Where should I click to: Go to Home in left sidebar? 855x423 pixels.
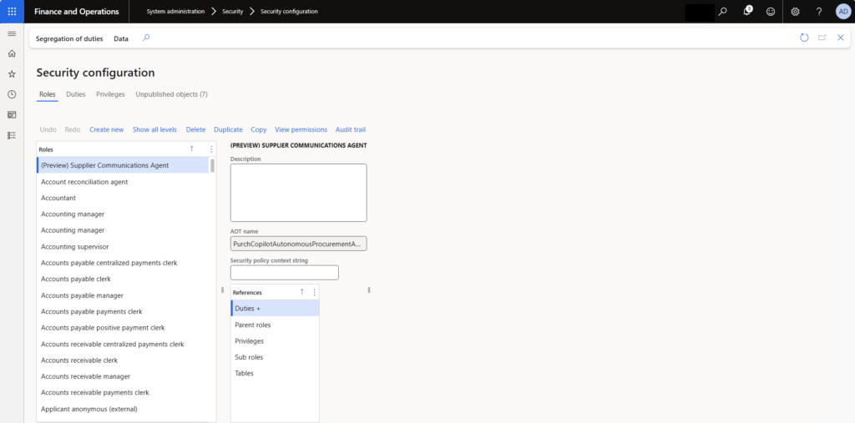pyautogui.click(x=12, y=53)
